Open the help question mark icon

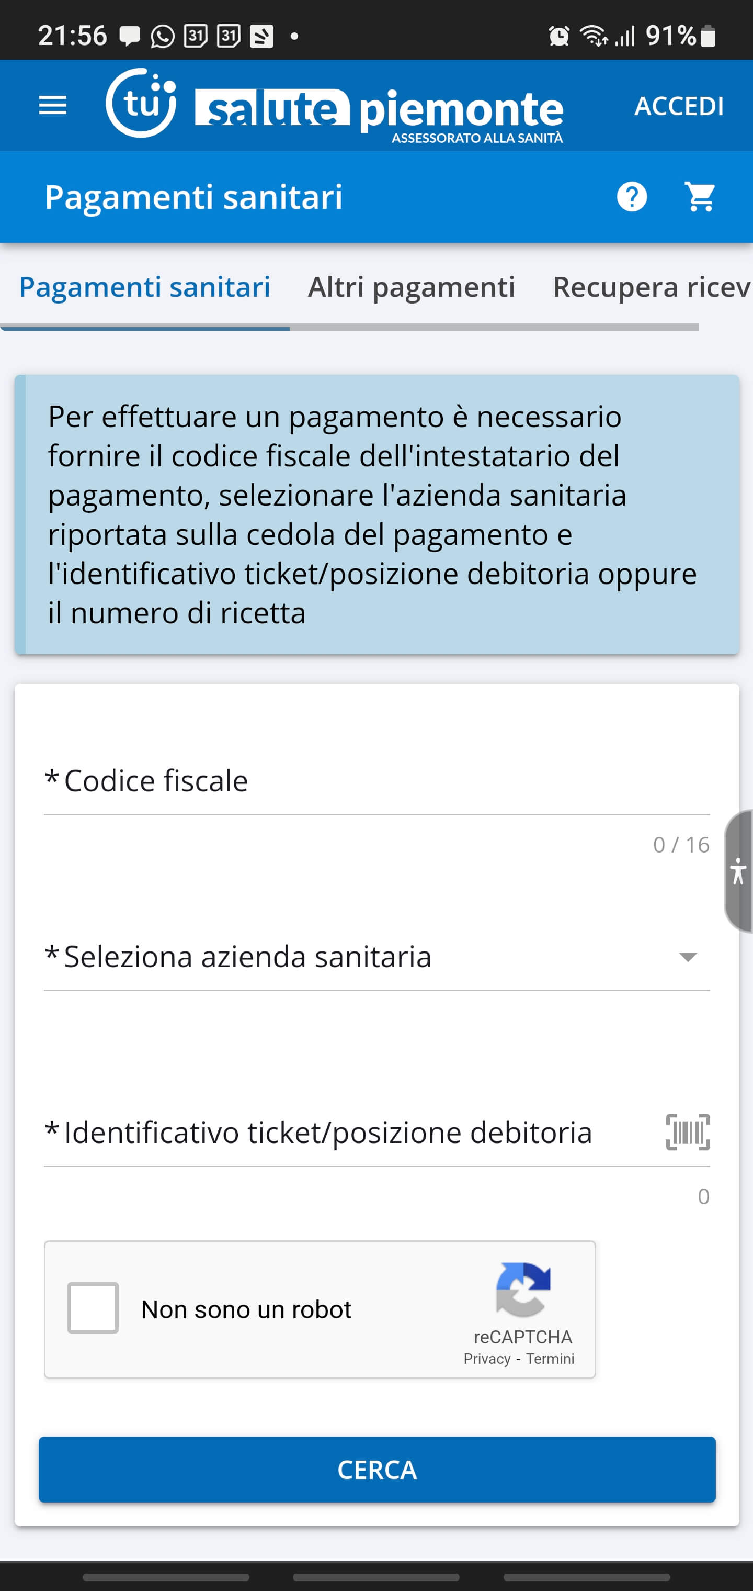click(x=631, y=197)
